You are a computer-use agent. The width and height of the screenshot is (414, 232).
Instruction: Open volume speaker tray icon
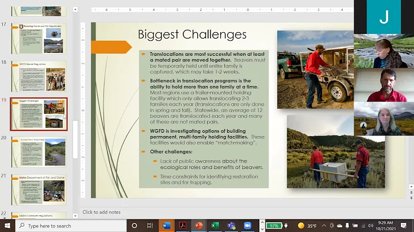pyautogui.click(x=371, y=226)
